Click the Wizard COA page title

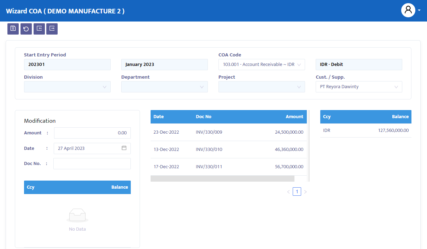tap(65, 11)
